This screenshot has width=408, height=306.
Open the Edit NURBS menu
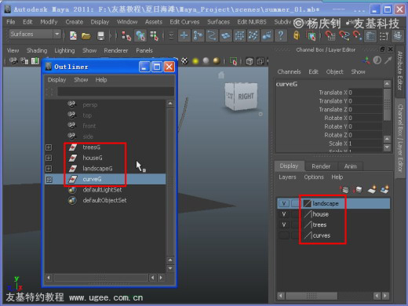point(252,22)
